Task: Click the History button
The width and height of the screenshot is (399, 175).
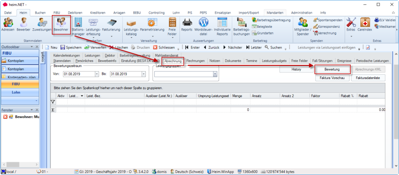Action: click(x=296, y=69)
